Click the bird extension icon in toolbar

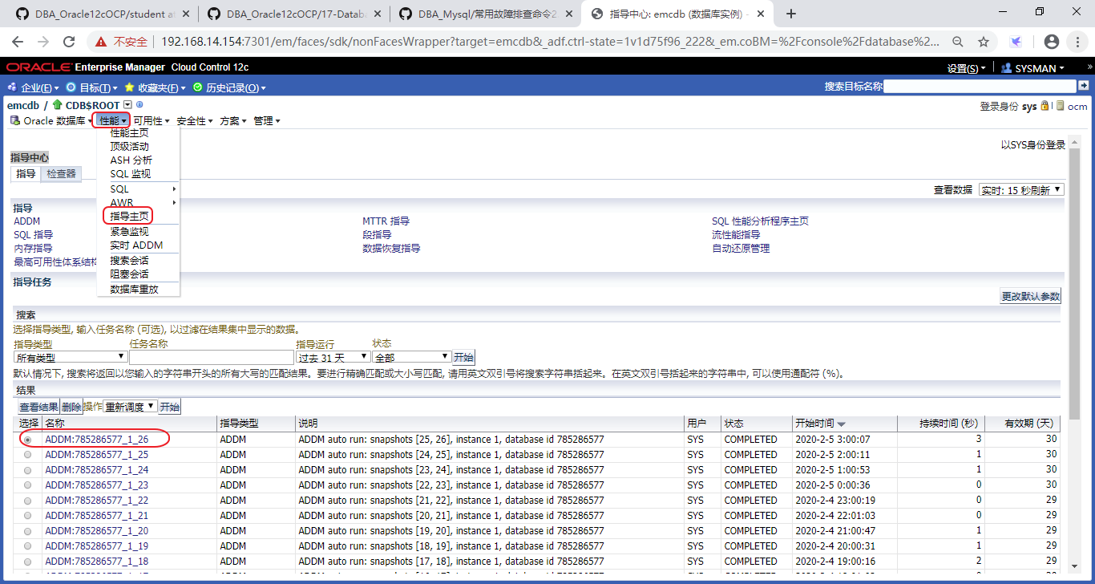[x=1016, y=42]
